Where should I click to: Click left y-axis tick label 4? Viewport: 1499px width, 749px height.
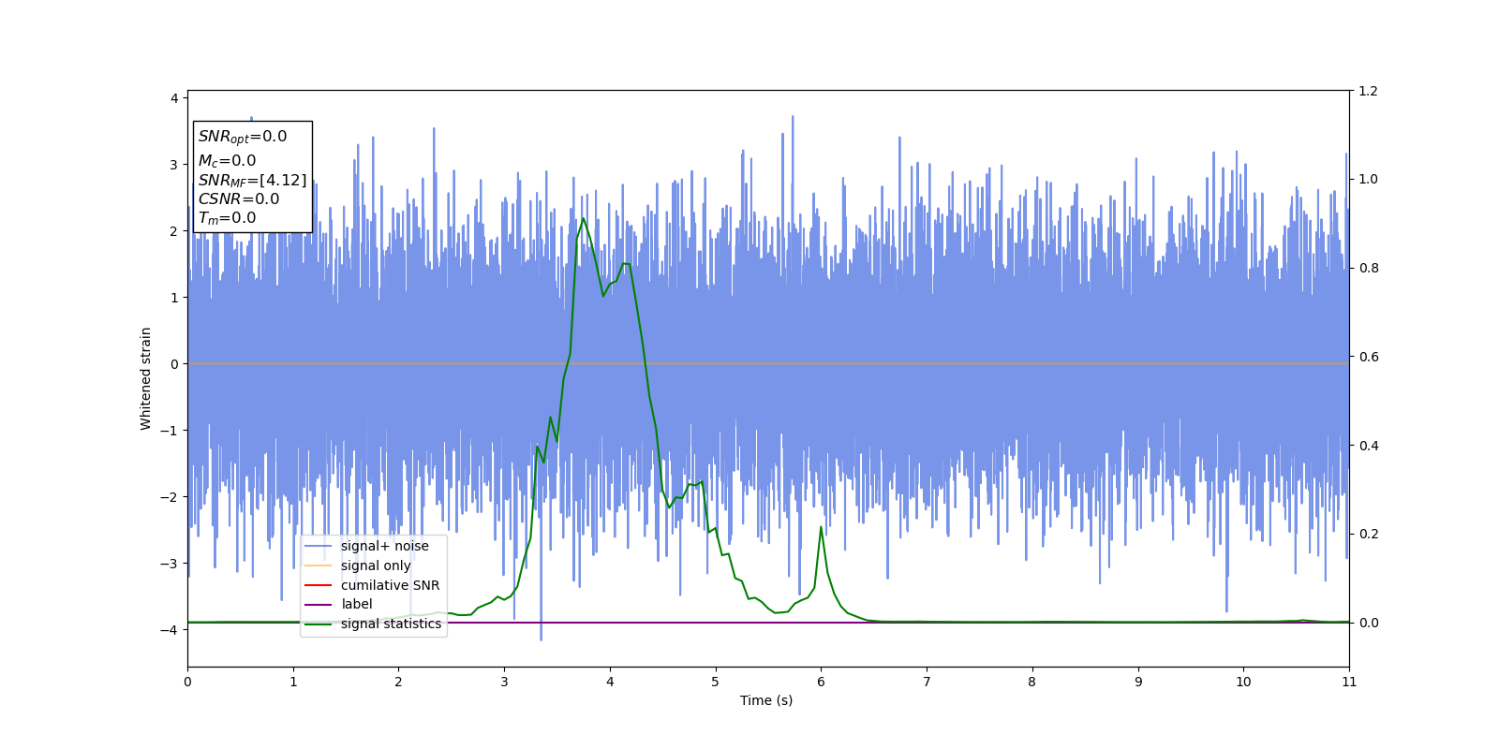[174, 98]
